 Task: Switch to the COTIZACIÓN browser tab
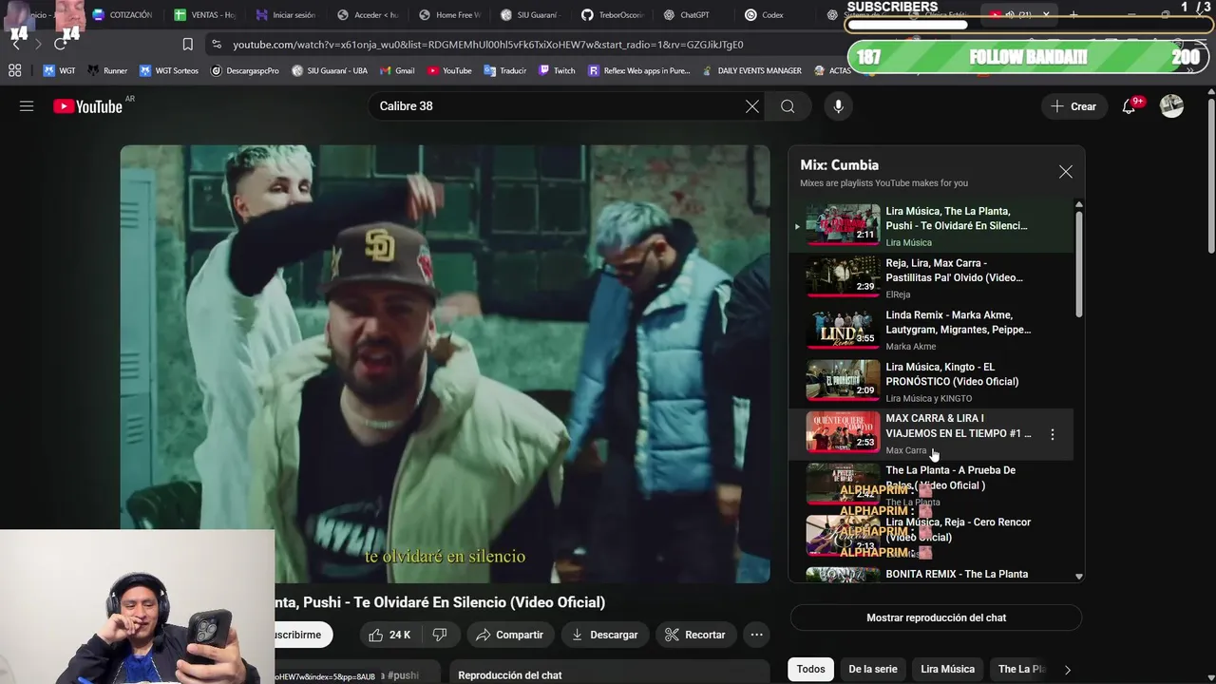pos(123,15)
